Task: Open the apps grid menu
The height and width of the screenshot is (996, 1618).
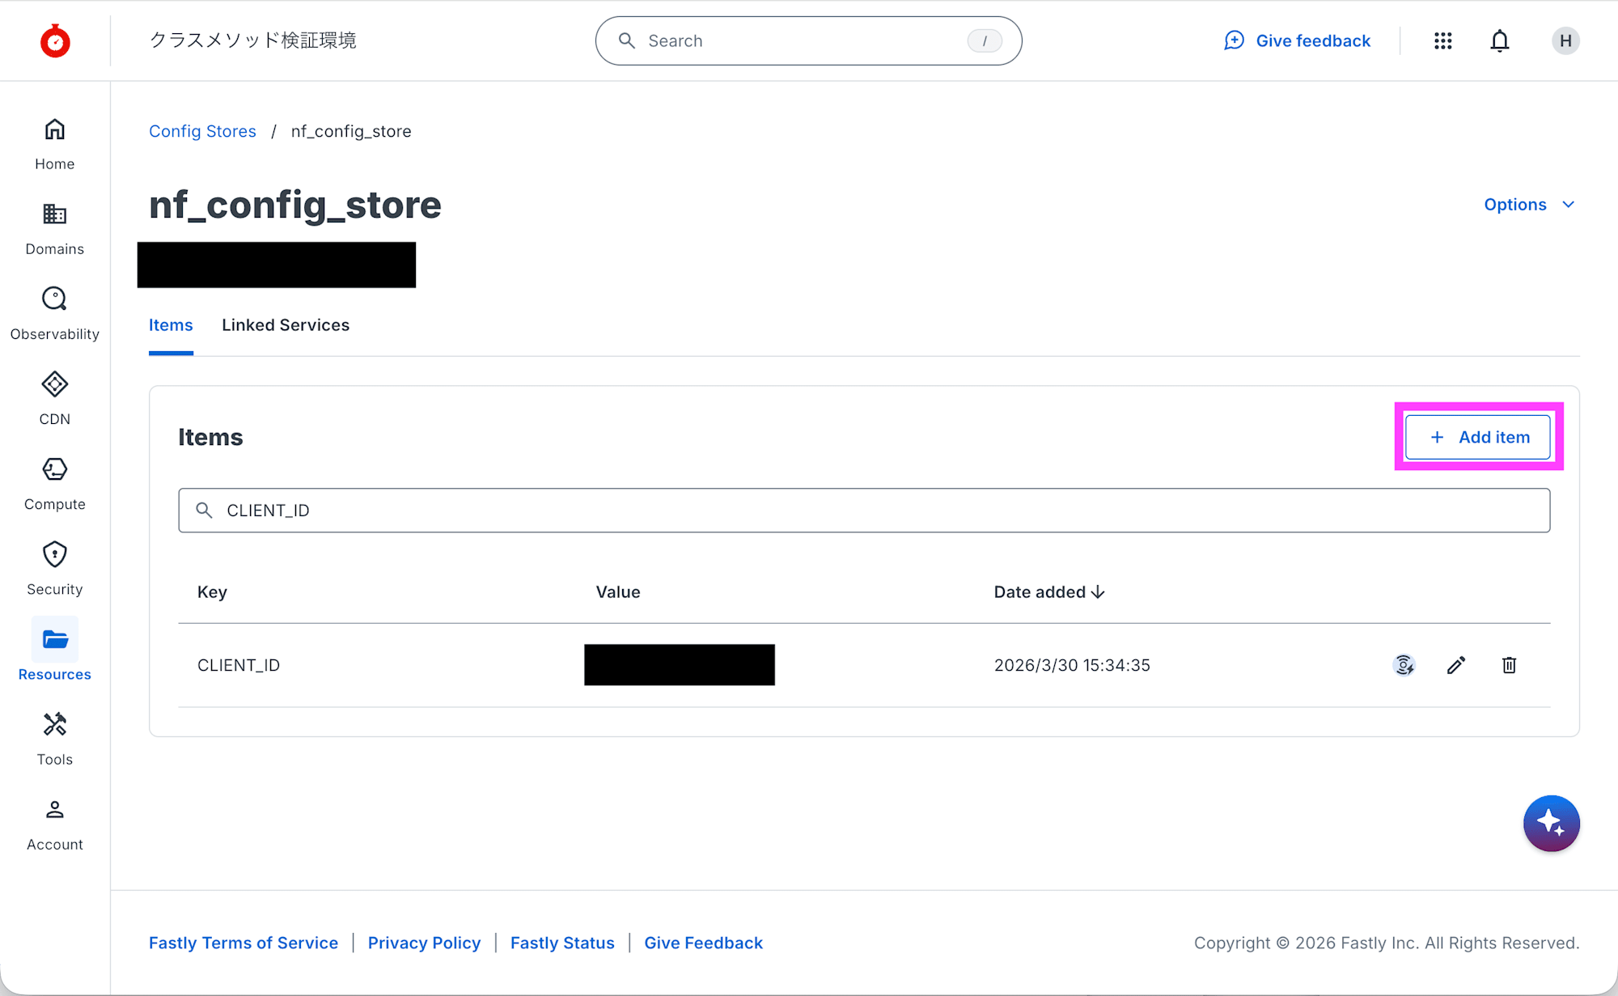Action: 1442,40
